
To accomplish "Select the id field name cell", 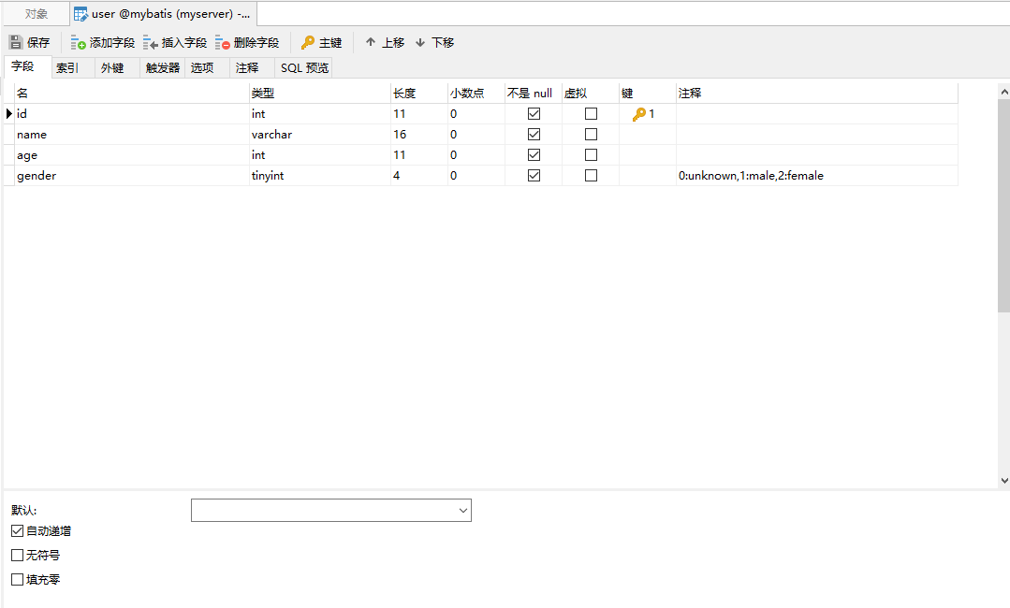I will coord(131,114).
